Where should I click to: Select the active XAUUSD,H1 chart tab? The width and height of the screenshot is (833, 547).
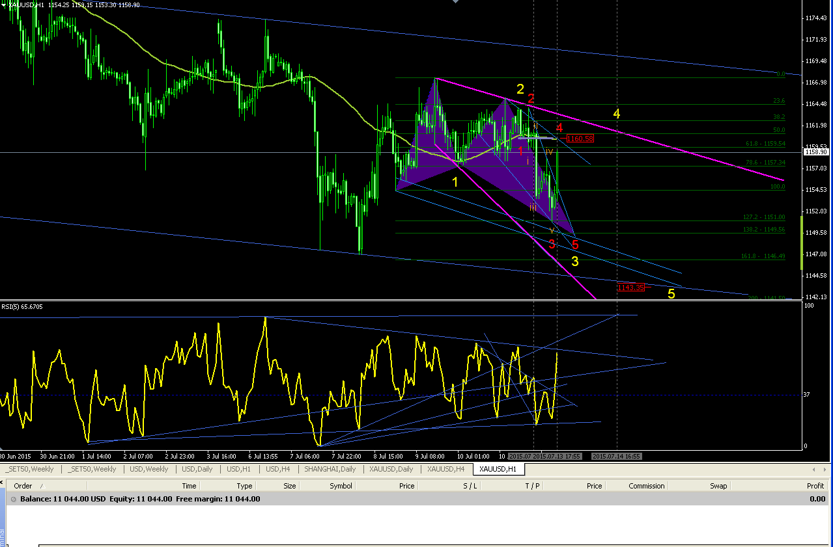pos(498,469)
